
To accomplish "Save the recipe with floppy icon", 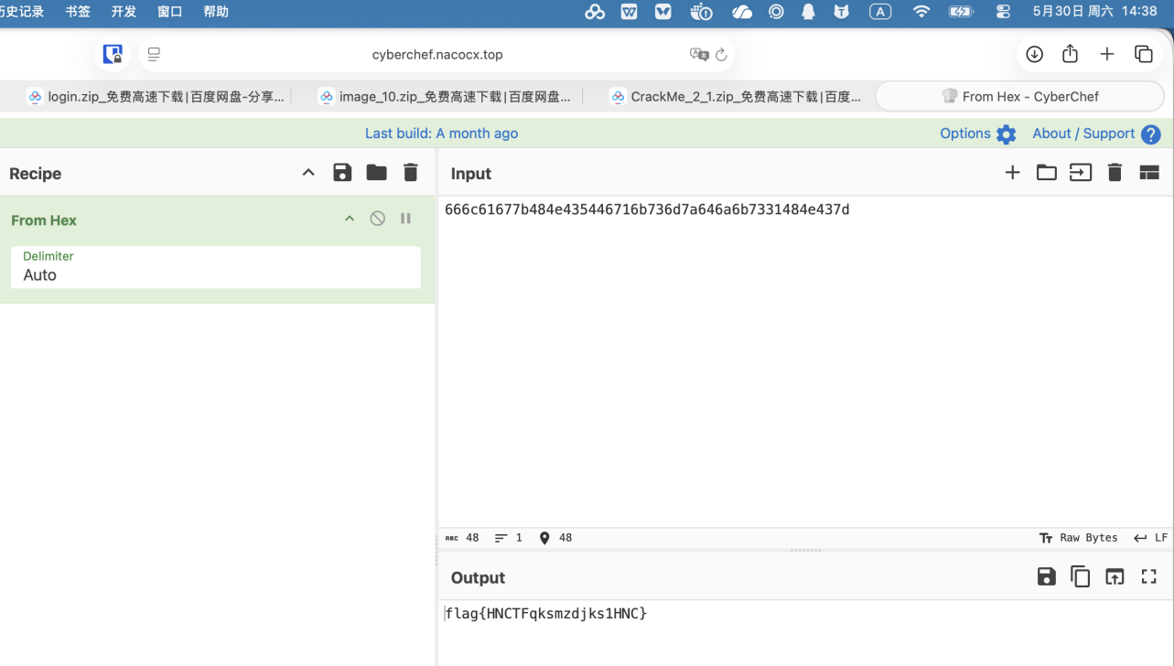I will pos(342,172).
